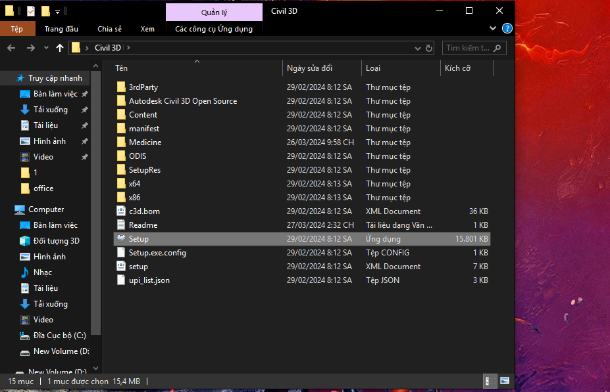Screen dimensions: 610x392
Task: Click the SetupRes folder icon
Action: [x=121, y=169]
